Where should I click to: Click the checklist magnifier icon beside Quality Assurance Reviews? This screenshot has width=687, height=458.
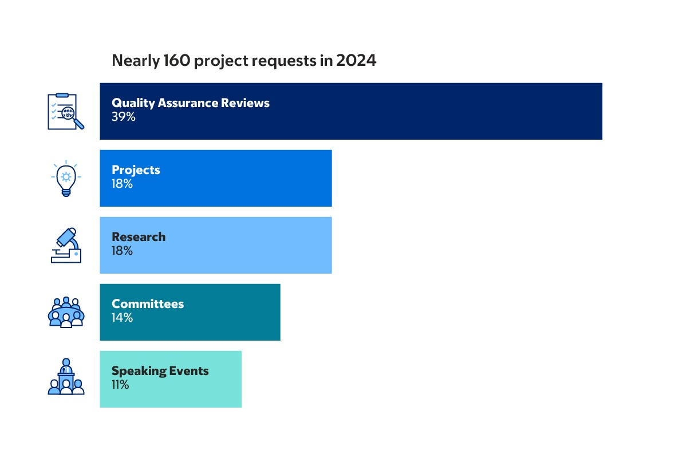65,110
